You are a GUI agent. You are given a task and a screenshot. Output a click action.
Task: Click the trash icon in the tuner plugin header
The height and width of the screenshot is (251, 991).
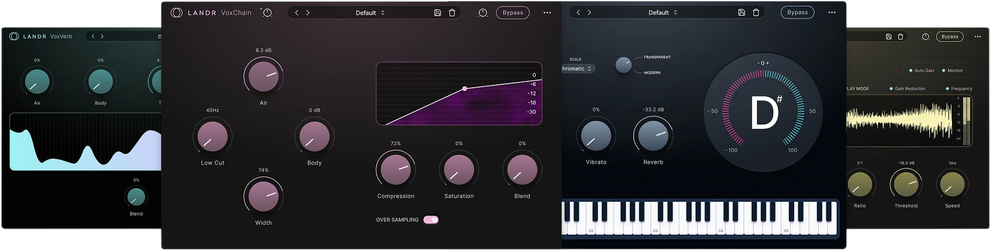[x=756, y=12]
